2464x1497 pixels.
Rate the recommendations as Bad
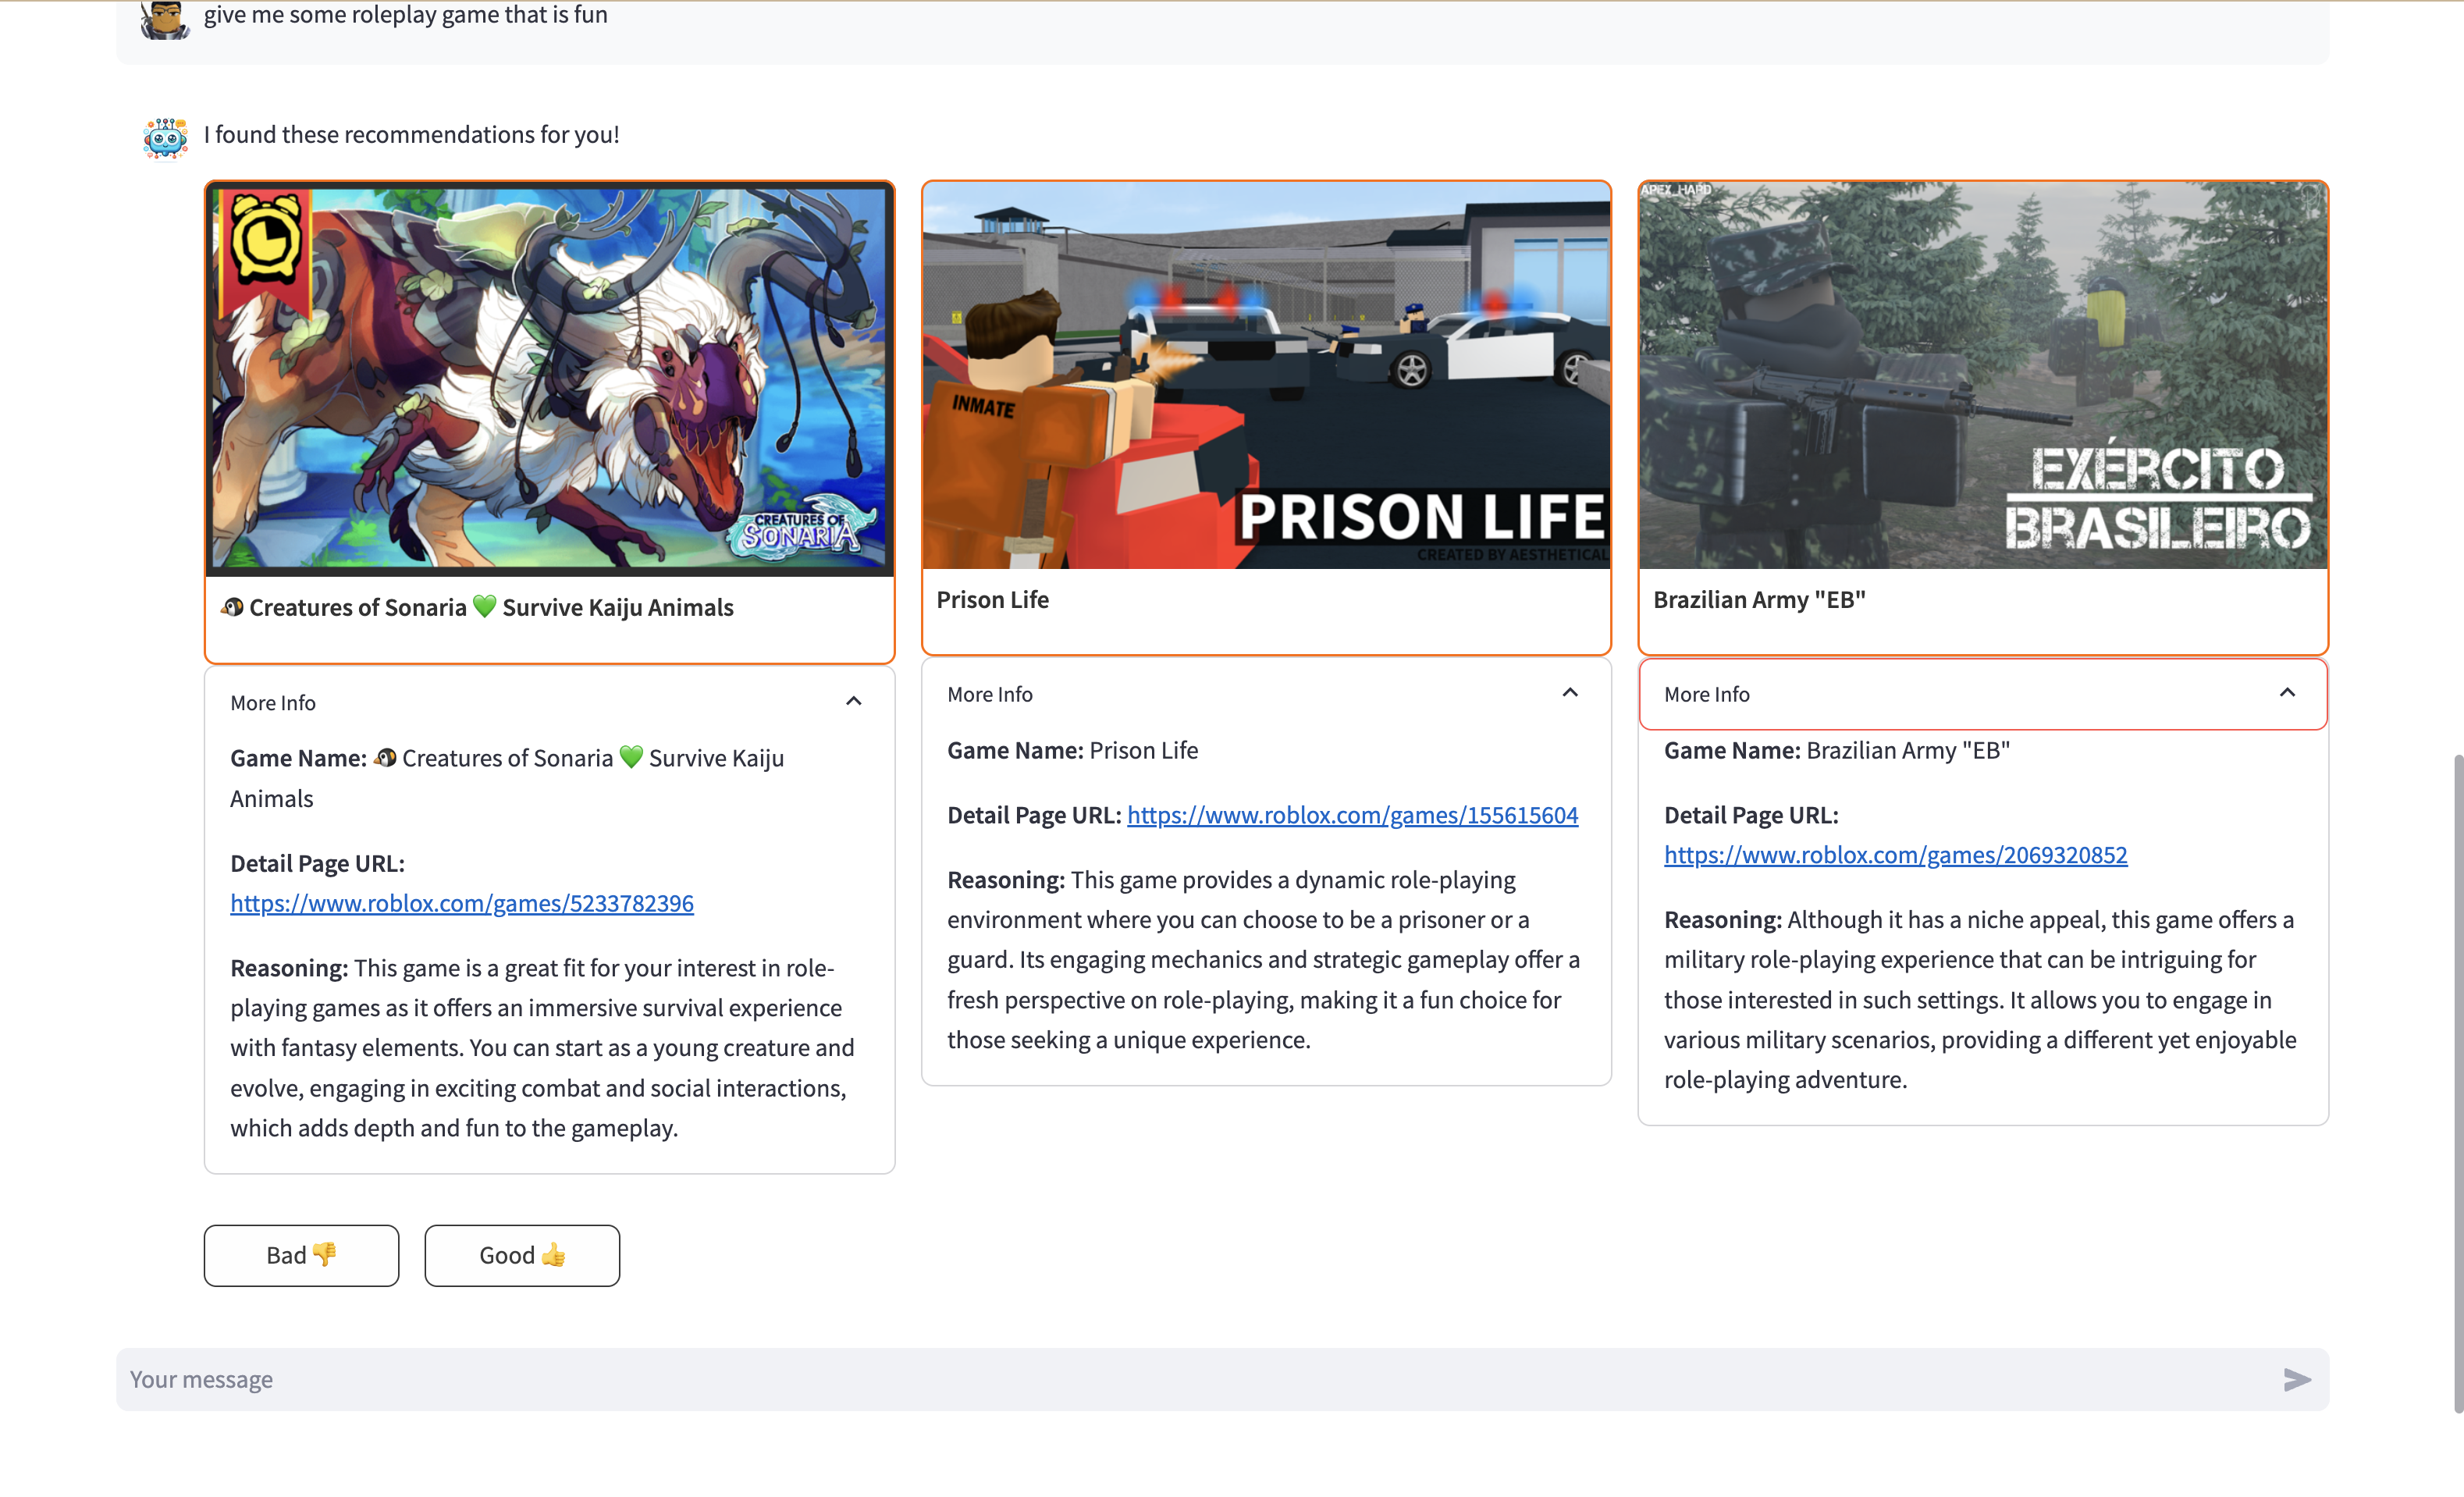click(301, 1255)
